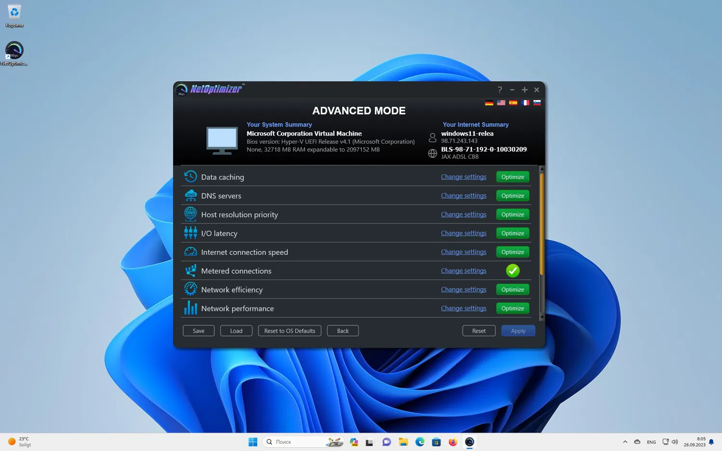Viewport: 722px width, 451px height.
Task: Click the globe icon beside BLS-98-71-192-0-10030209
Action: pos(432,154)
